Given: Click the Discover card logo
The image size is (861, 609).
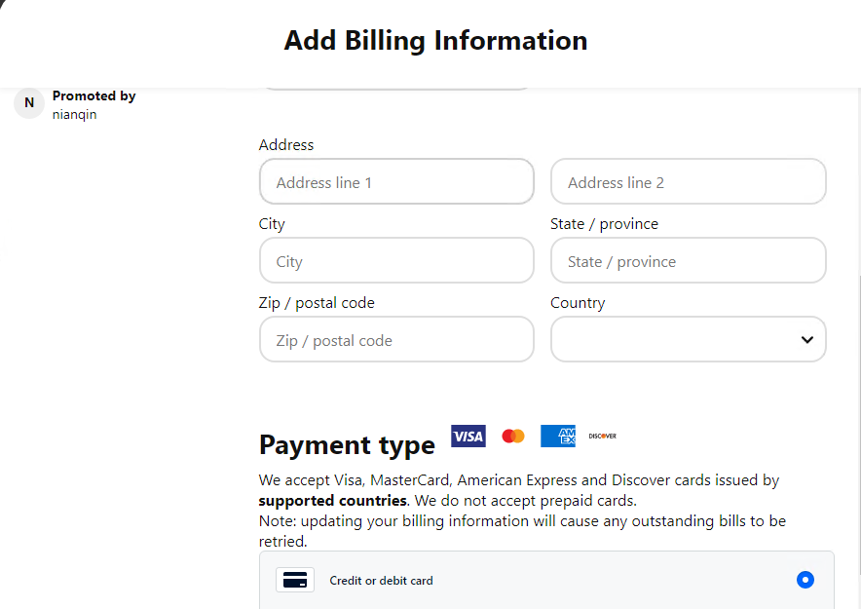Looking at the screenshot, I should click(603, 437).
